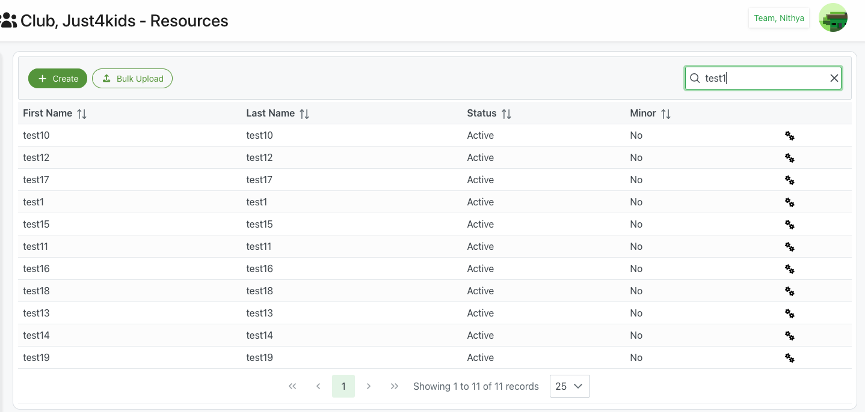The height and width of the screenshot is (412, 865).
Task: Sort table by Status column
Action: point(506,114)
